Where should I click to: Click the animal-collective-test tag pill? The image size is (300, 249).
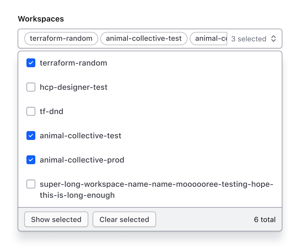click(144, 39)
